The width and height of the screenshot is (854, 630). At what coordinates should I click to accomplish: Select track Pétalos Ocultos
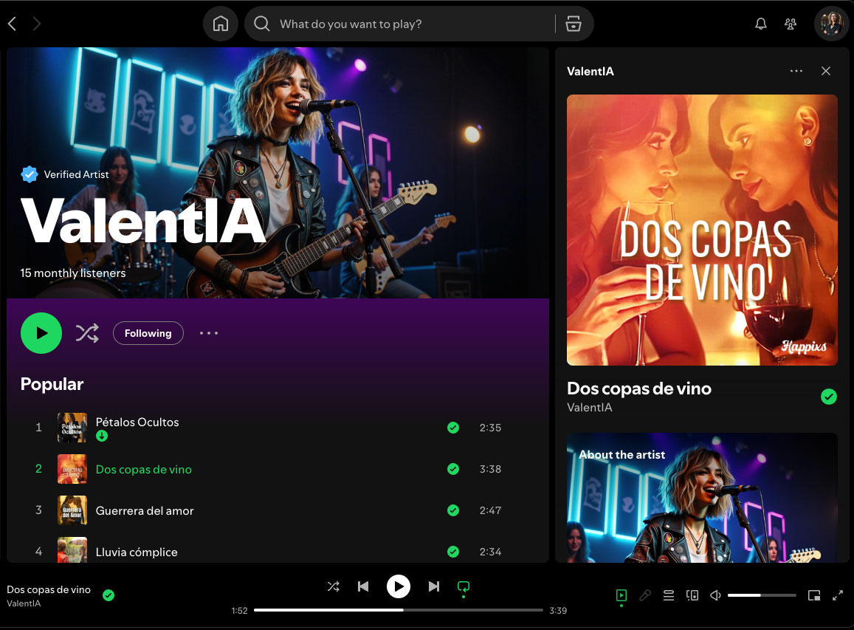pos(137,422)
